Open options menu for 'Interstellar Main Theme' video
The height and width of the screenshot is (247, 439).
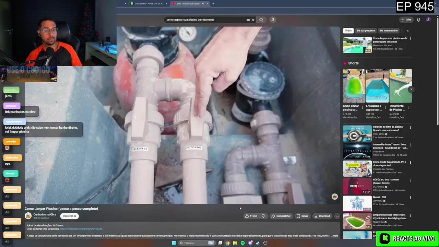click(411, 145)
